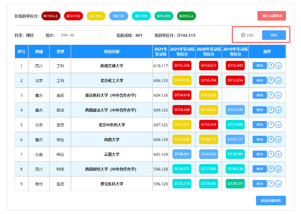Viewport: 301px width, 214px height.
Task: Click the 序号 column header
Action: (x=22, y=51)
